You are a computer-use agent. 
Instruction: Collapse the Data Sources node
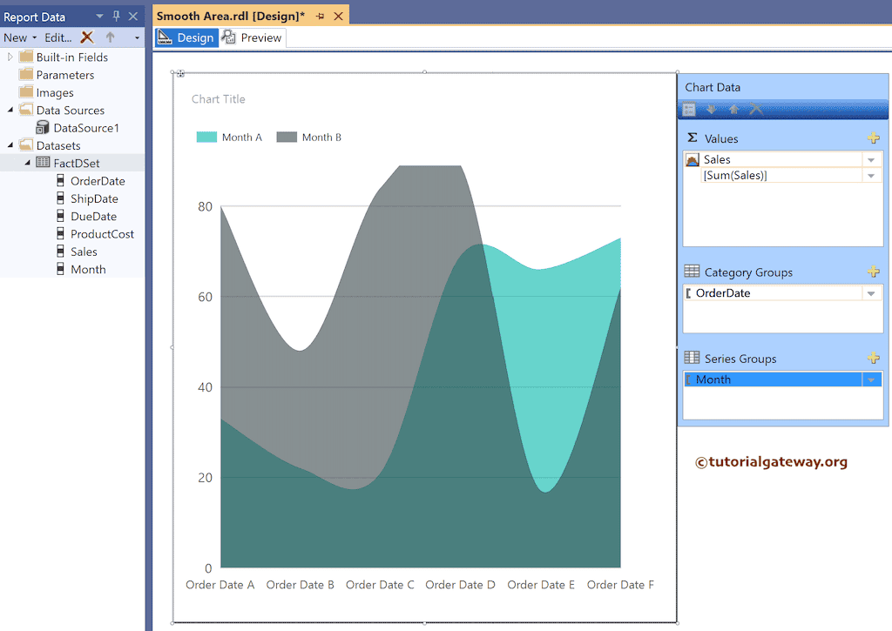coord(10,110)
